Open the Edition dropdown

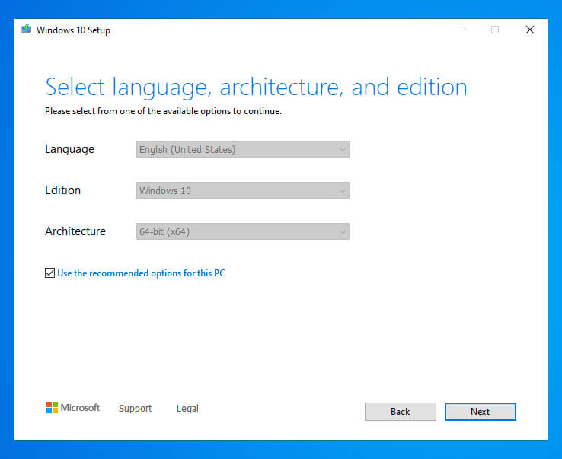coord(243,190)
